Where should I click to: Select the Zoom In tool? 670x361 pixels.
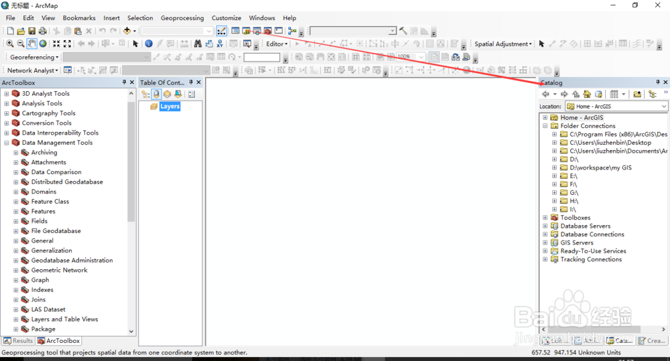[x=9, y=44]
